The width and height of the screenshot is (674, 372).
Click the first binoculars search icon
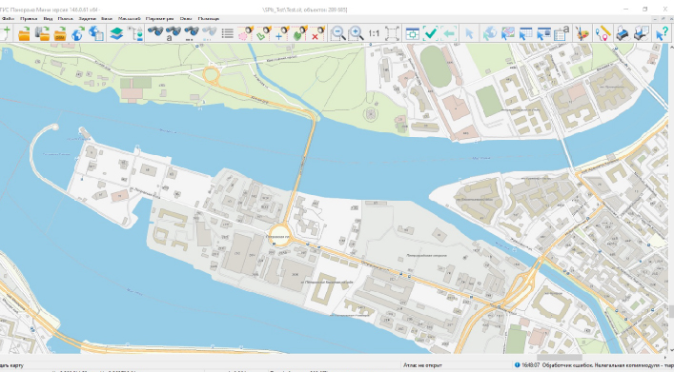click(155, 32)
